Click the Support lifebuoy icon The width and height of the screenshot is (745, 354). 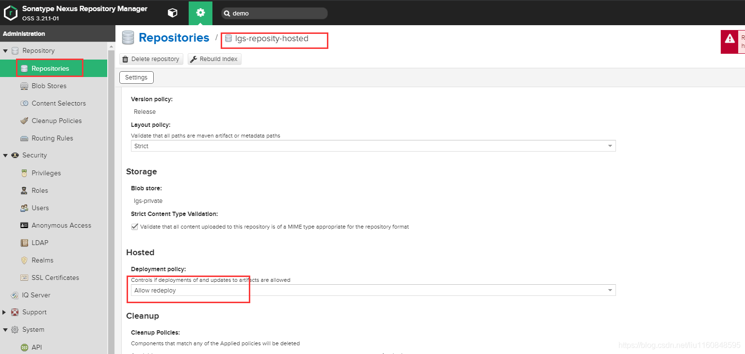pos(15,312)
